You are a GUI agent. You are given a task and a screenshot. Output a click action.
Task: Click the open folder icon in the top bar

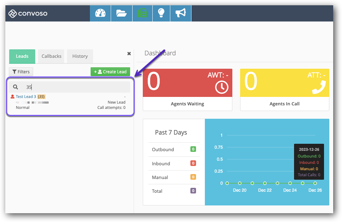(121, 13)
